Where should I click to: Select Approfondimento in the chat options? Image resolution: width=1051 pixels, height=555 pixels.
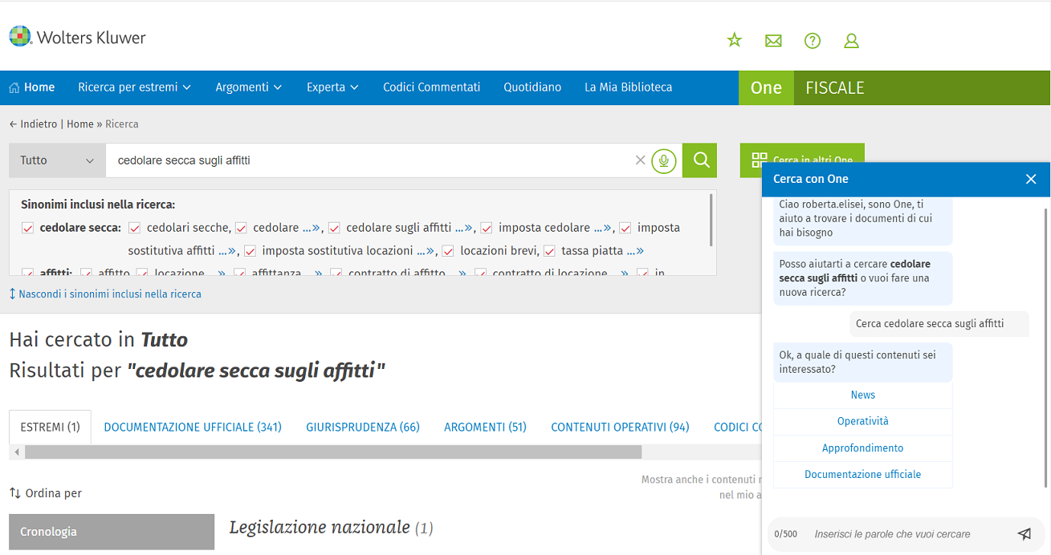tap(862, 448)
